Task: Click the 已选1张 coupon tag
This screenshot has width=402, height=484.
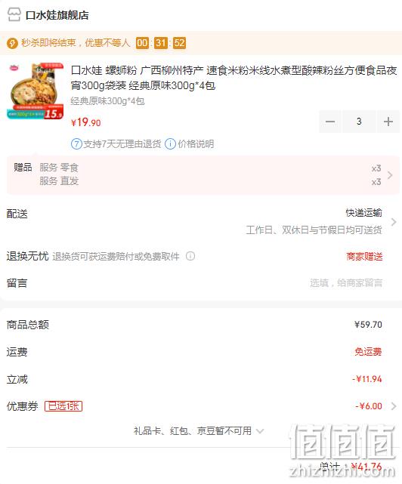Action: [x=63, y=406]
